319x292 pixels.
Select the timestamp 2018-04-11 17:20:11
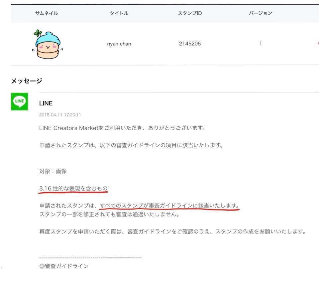pyautogui.click(x=60, y=115)
